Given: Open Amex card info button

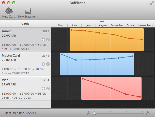Looking at the screenshot, I should (x=48, y=40).
